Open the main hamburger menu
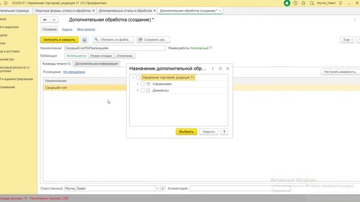 [x=6, y=3]
